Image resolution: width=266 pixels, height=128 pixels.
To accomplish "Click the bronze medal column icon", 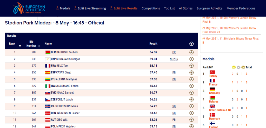I will 243,67.
